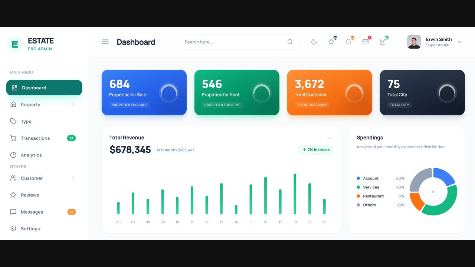Toggle dark mode with the moon icon

314,42
